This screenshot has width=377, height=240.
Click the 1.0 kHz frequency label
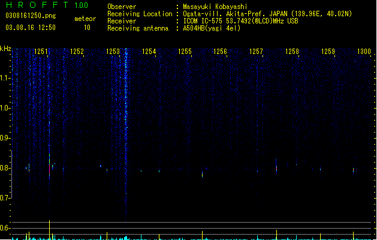(5, 108)
